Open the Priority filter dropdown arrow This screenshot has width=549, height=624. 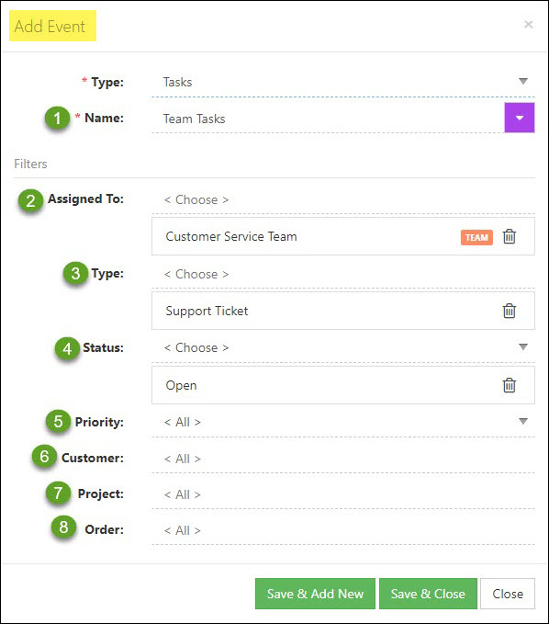tap(523, 421)
